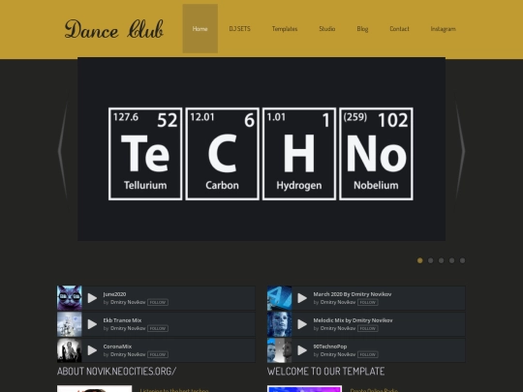
Task: Select the fifth slider pagination dot
Action: click(462, 260)
